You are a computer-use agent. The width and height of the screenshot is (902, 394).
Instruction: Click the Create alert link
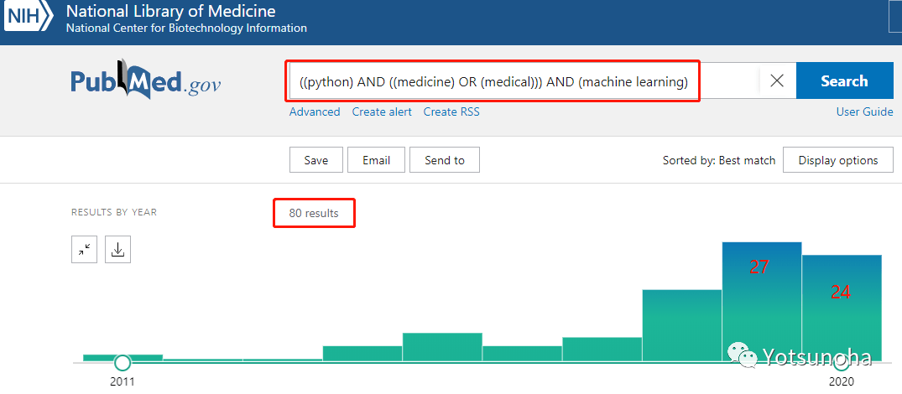pos(382,111)
